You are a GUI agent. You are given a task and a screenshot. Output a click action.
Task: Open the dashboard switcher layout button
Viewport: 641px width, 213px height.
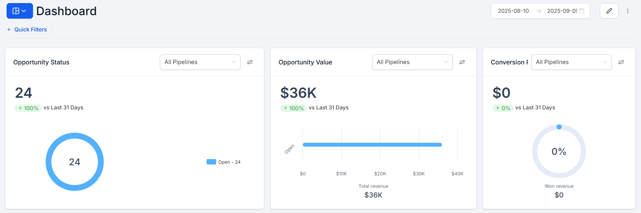(19, 11)
